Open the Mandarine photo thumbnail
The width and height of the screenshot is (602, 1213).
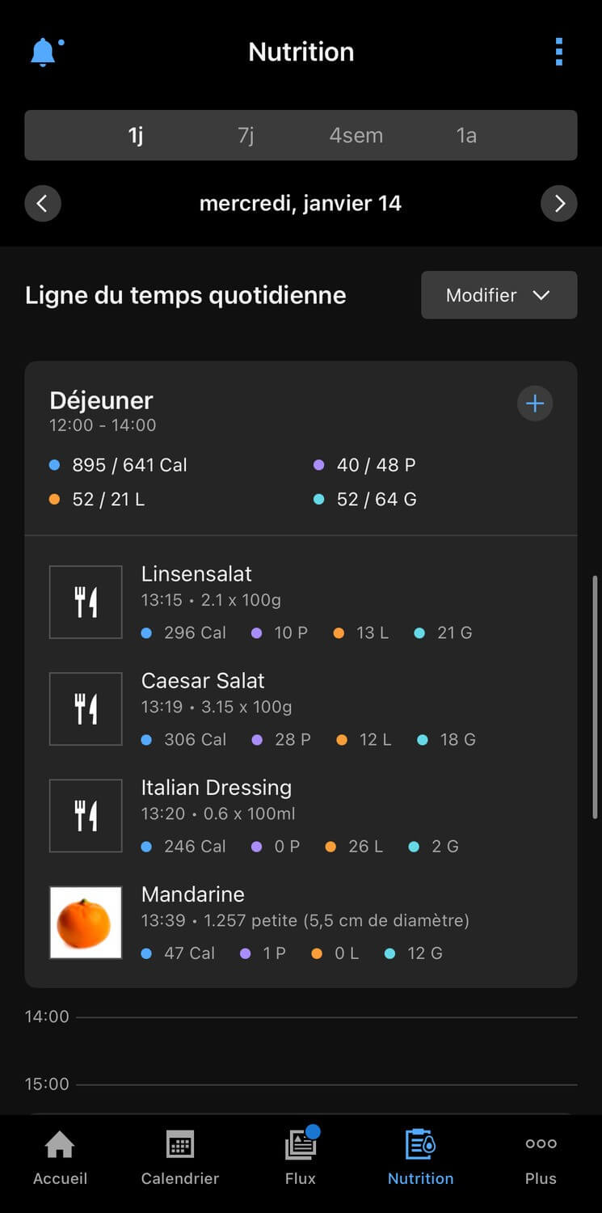(x=86, y=923)
